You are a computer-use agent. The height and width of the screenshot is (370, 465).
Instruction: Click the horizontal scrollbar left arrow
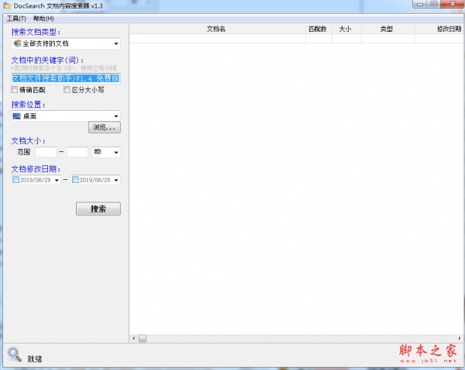coord(134,338)
